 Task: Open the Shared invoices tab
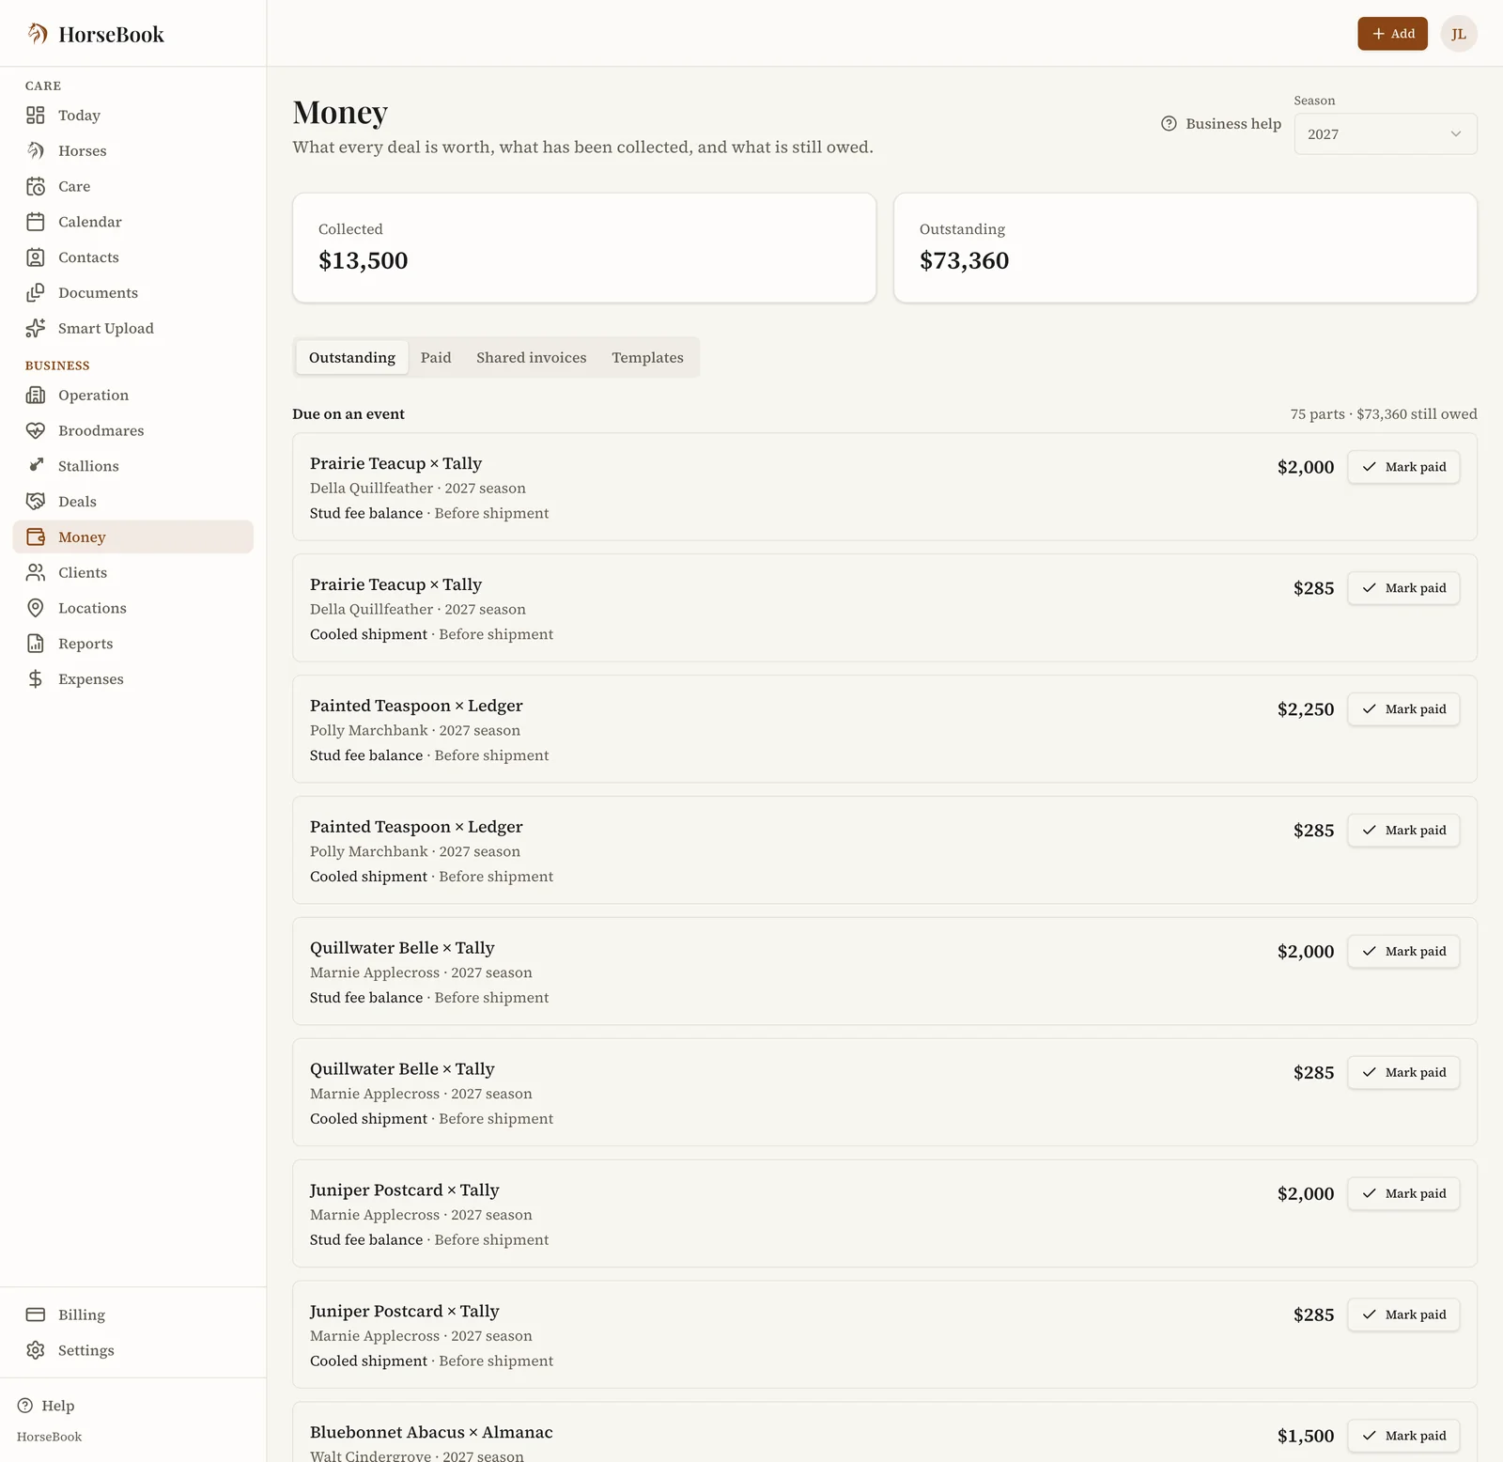531,358
